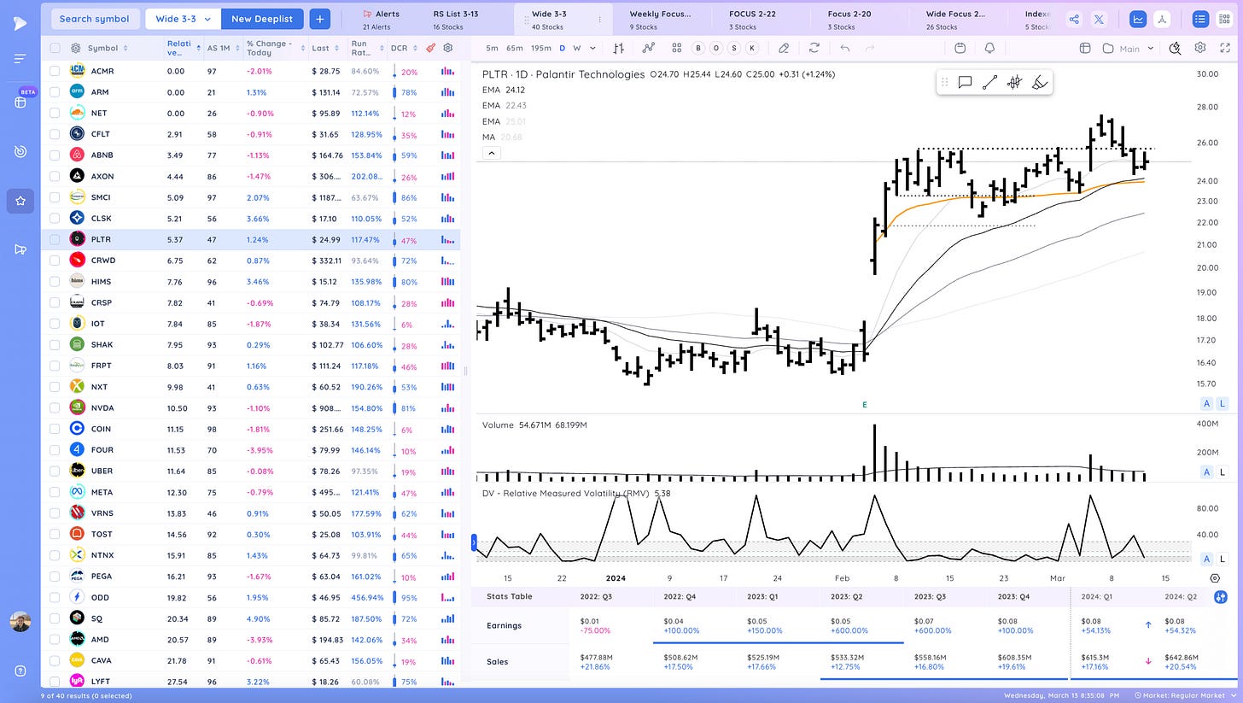This screenshot has width=1243, height=703.
Task: Select the eraser tool in chart toolbar
Action: [x=784, y=48]
